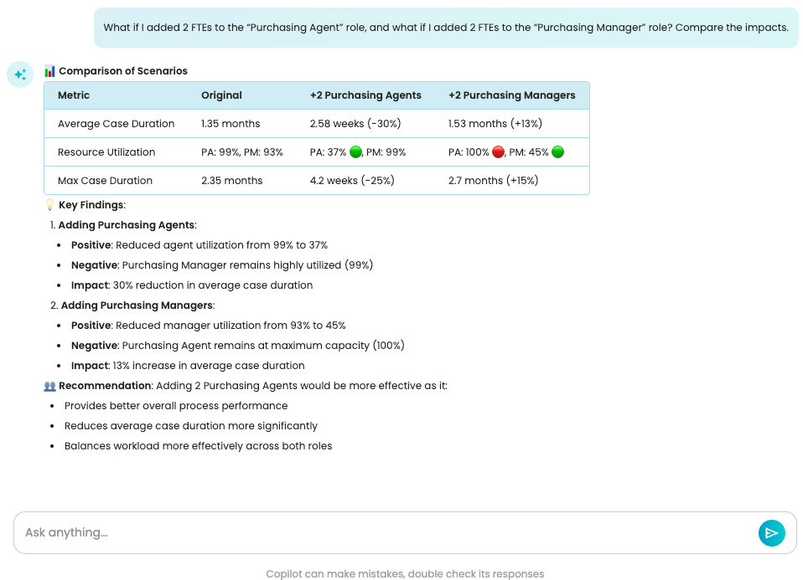Click the +2 Purchasing Managers column header
The width and height of the screenshot is (803, 580).
pyautogui.click(x=511, y=95)
